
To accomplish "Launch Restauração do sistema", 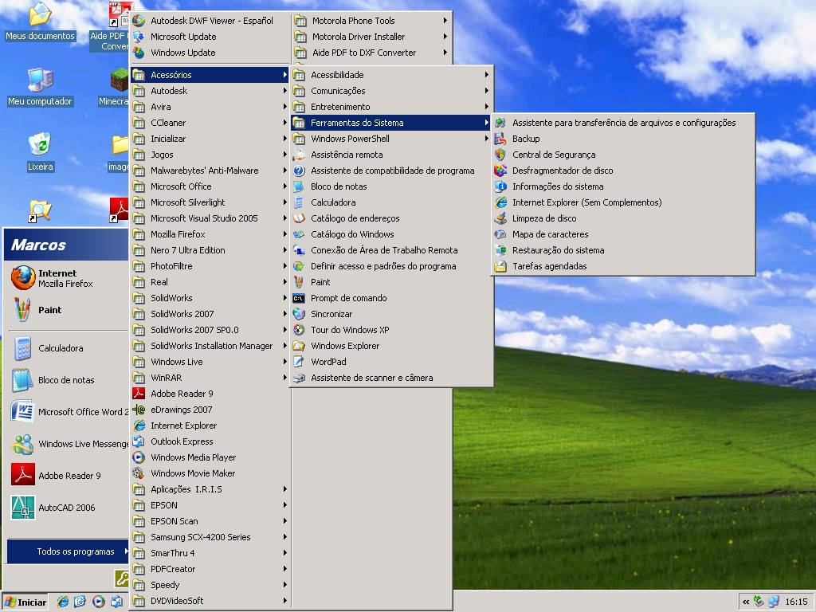I will pyautogui.click(x=623, y=250).
